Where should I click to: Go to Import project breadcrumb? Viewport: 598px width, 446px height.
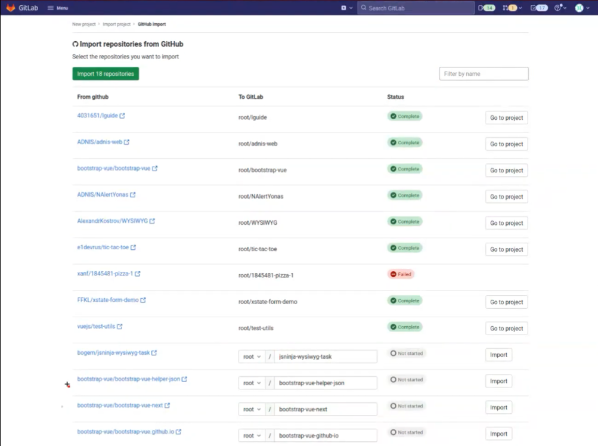(x=116, y=24)
